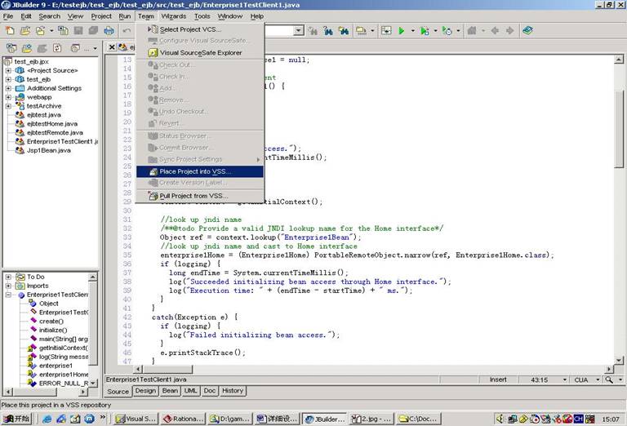Click the Help book icon
Screen dimensions: 627x426
(527, 30)
